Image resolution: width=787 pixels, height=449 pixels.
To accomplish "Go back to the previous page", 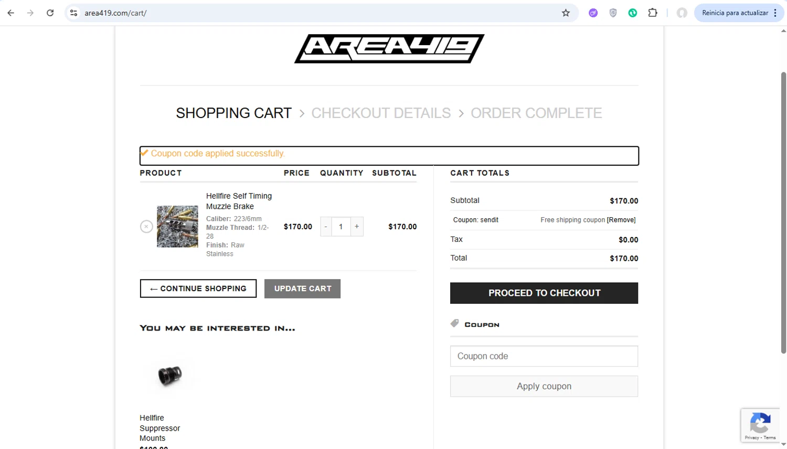I will (11, 13).
